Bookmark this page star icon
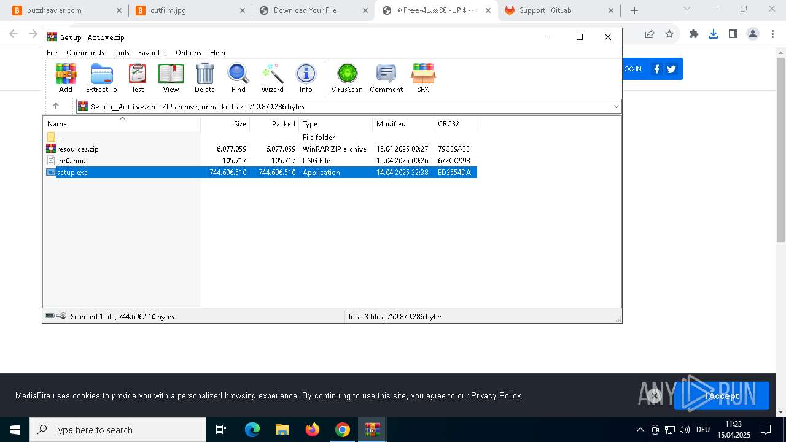Image resolution: width=786 pixels, height=442 pixels. [669, 34]
